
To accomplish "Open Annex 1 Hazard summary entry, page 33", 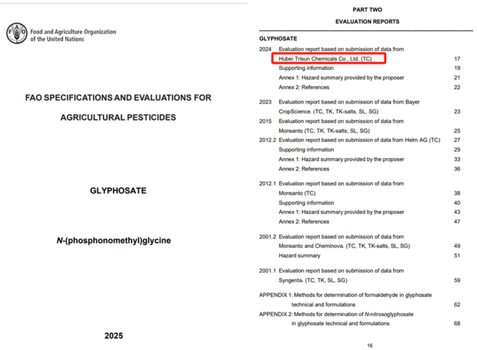I will pyautogui.click(x=341, y=159).
